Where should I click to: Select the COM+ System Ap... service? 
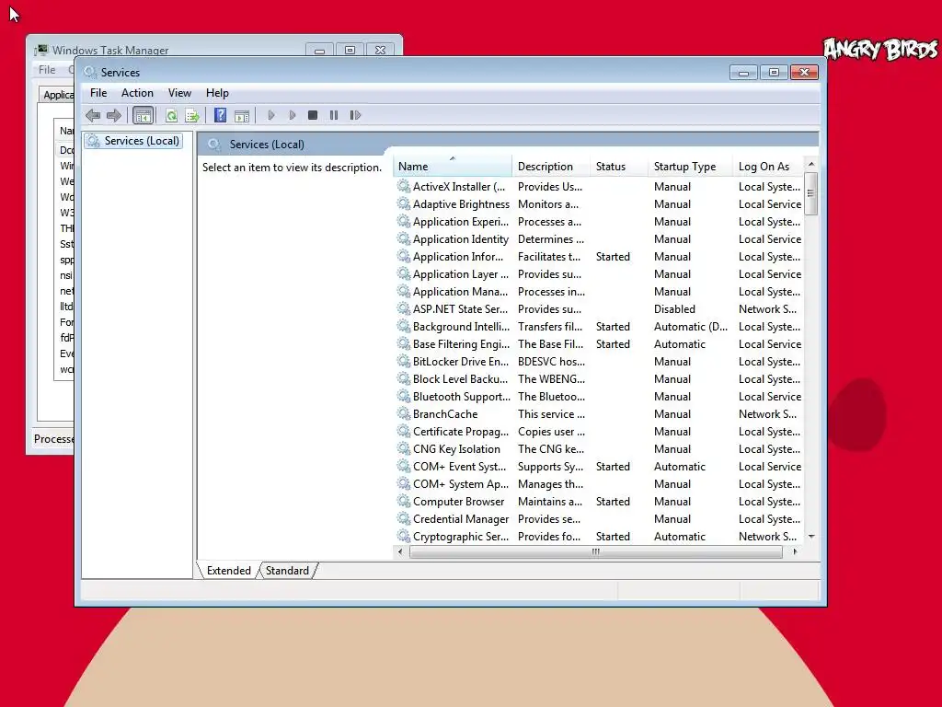(599, 483)
